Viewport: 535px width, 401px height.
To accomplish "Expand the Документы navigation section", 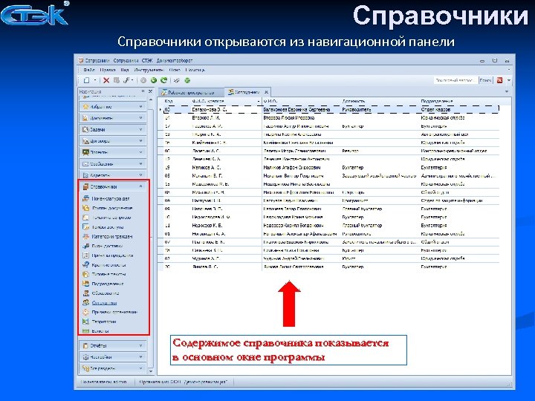I will click(x=113, y=118).
